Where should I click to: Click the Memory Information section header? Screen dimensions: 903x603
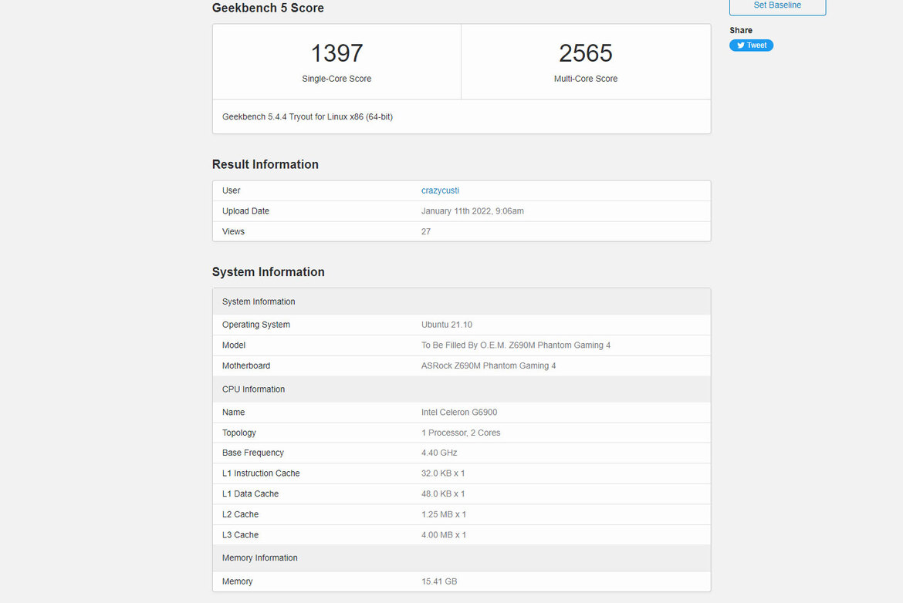coord(462,558)
